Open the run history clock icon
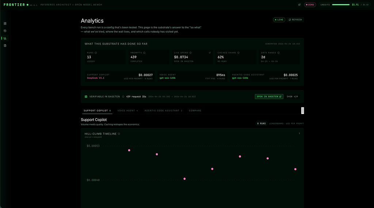 pos(5,31)
